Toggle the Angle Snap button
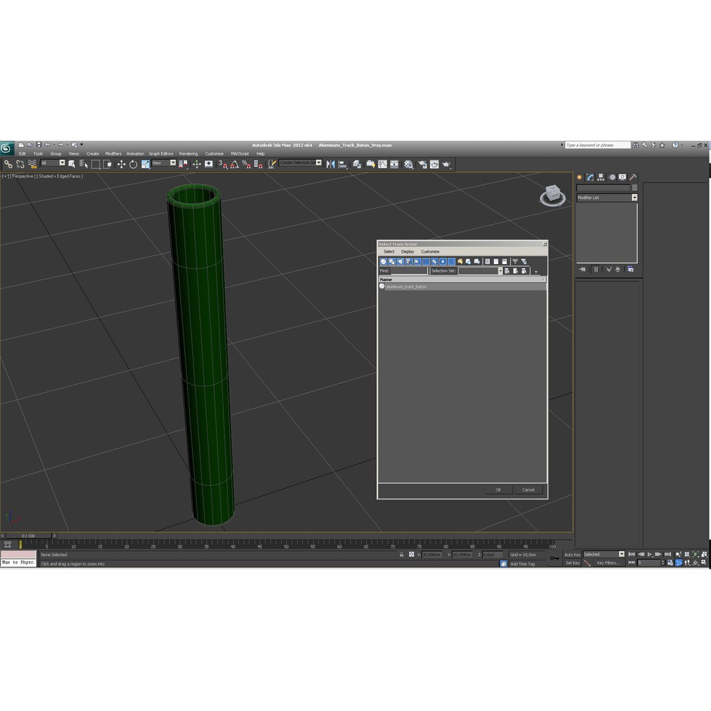The width and height of the screenshot is (711, 711). coord(234,164)
